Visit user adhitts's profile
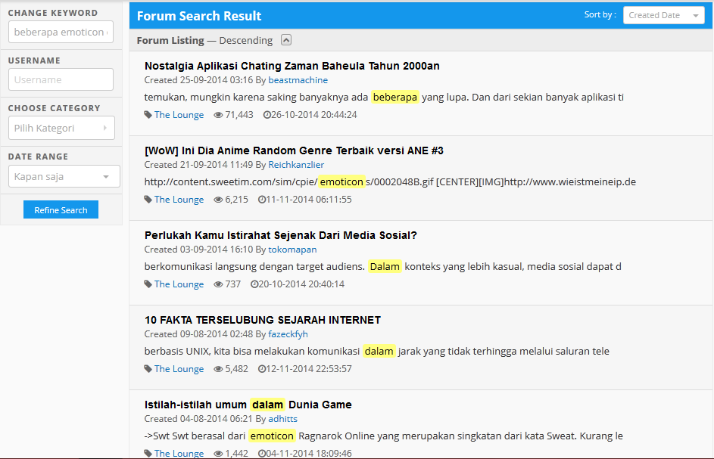Viewport: 714px width, 459px height. click(x=282, y=418)
